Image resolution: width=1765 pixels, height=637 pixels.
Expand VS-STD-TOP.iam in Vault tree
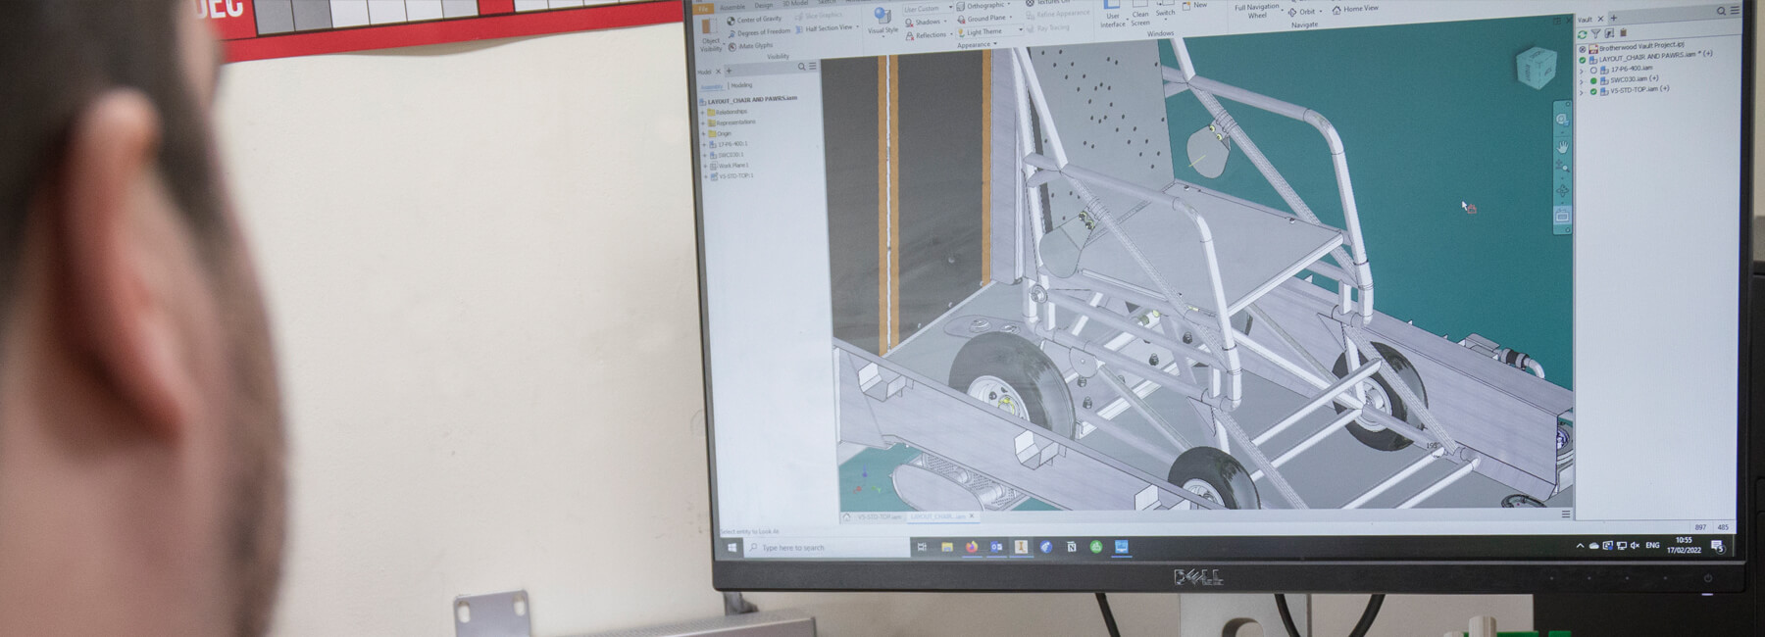1581,92
